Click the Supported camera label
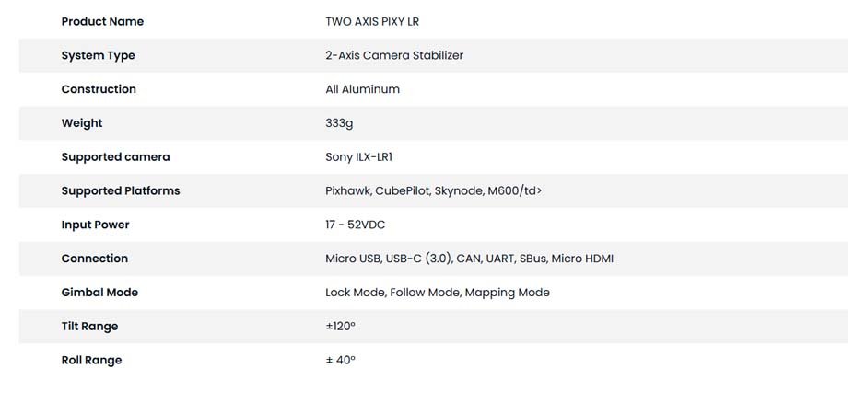 pyautogui.click(x=115, y=157)
